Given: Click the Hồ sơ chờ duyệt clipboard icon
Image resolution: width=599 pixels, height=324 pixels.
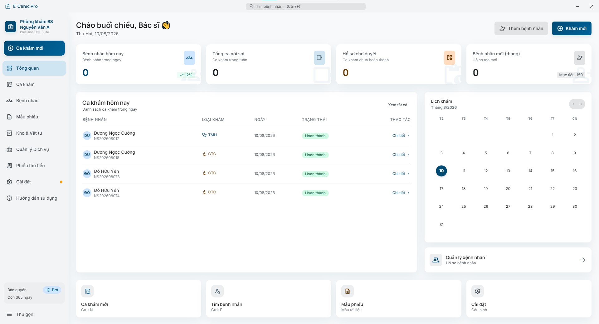Looking at the screenshot, I should (450, 58).
